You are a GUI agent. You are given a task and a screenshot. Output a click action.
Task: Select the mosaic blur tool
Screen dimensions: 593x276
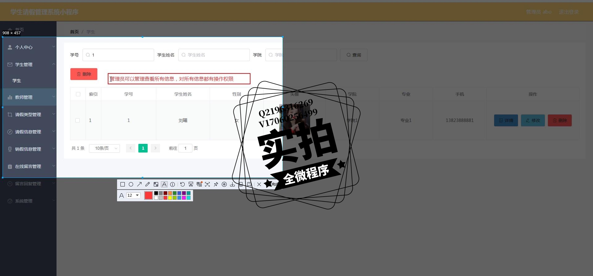click(156, 184)
